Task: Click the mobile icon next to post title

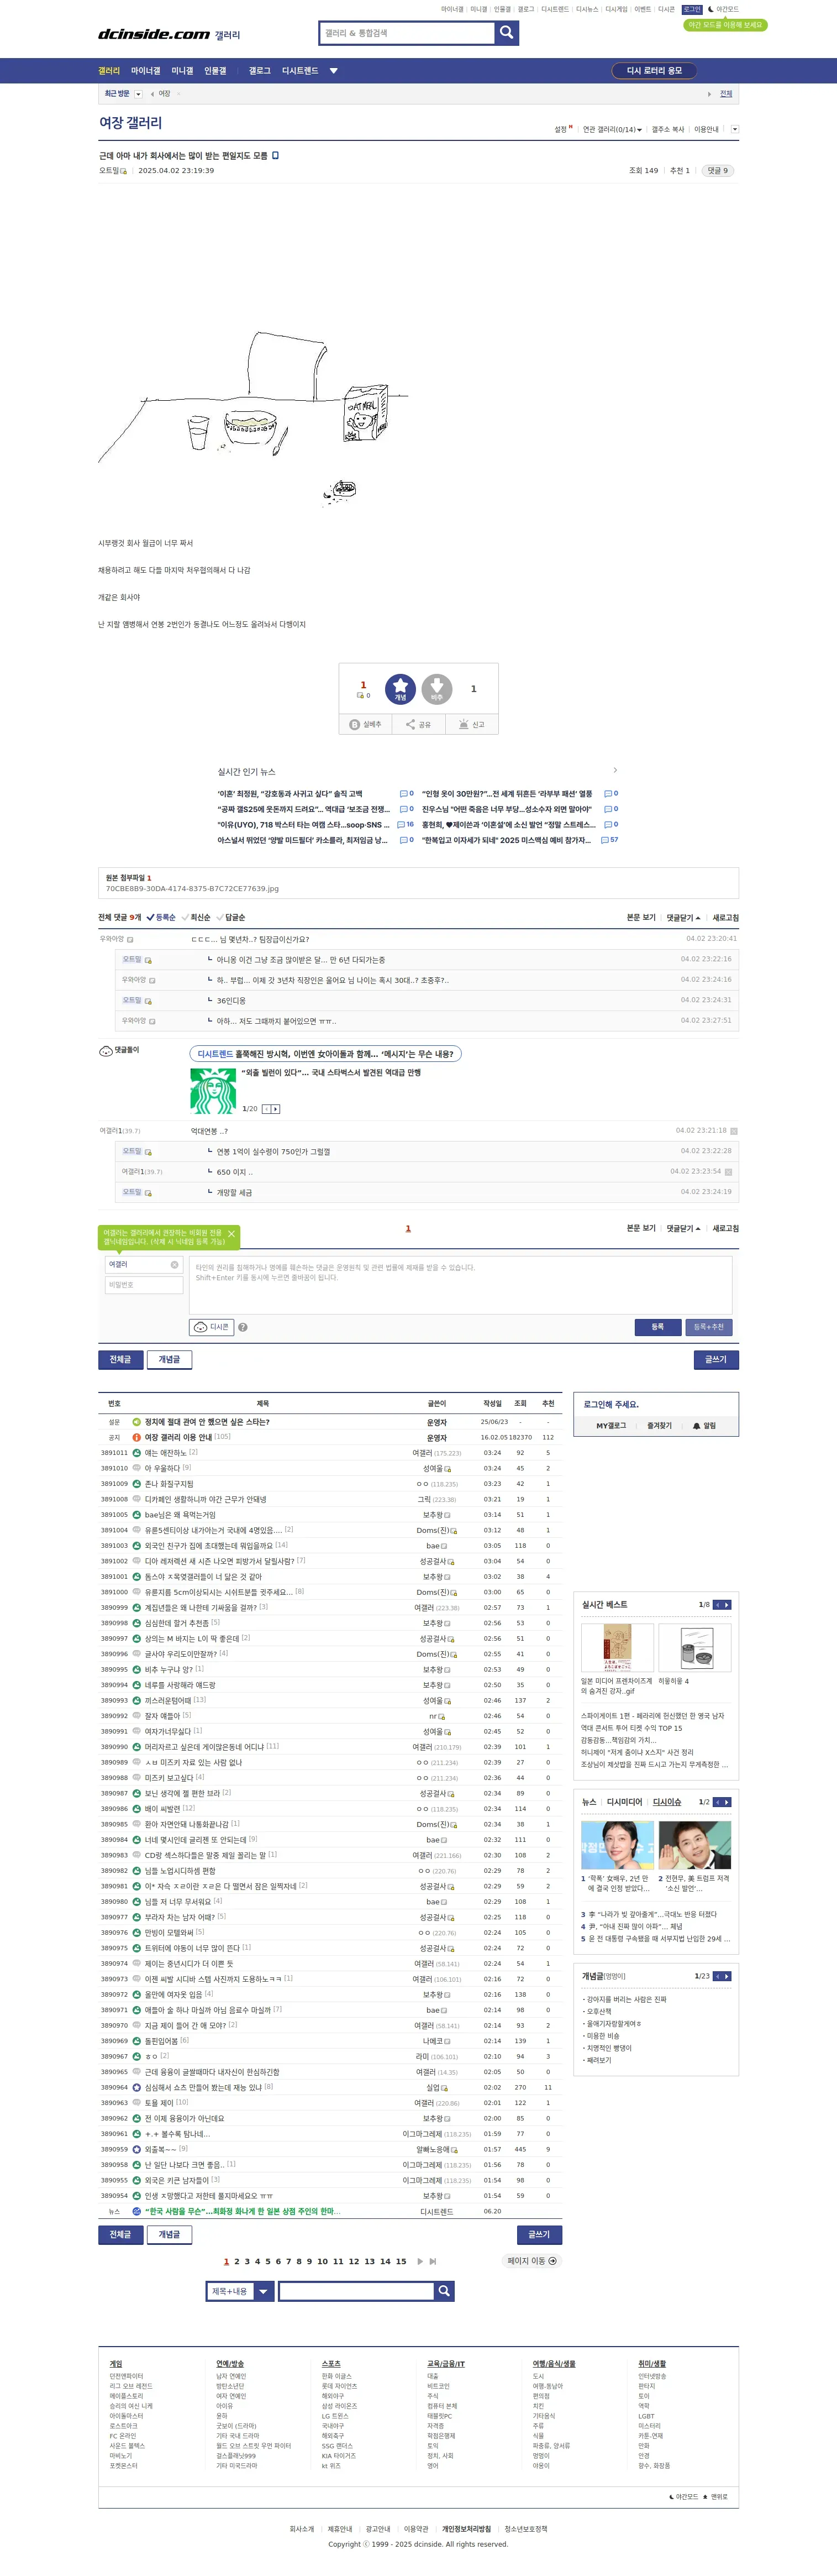Action: [x=276, y=156]
